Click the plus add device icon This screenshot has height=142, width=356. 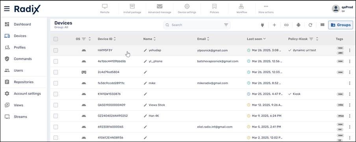point(274,25)
